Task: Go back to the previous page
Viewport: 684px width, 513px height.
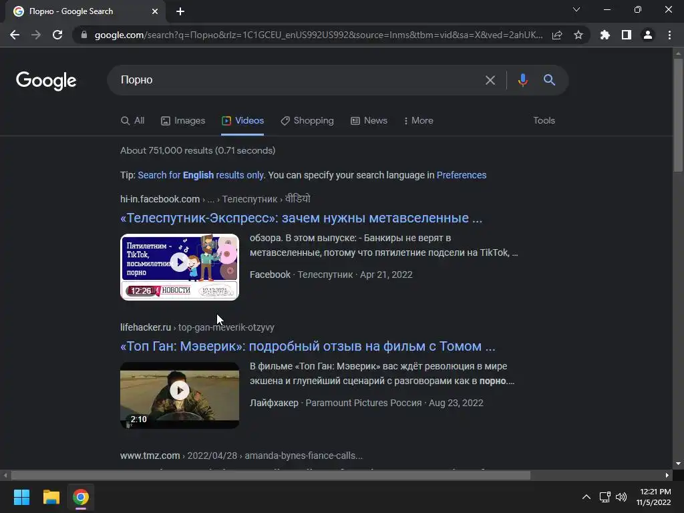Action: [15, 35]
